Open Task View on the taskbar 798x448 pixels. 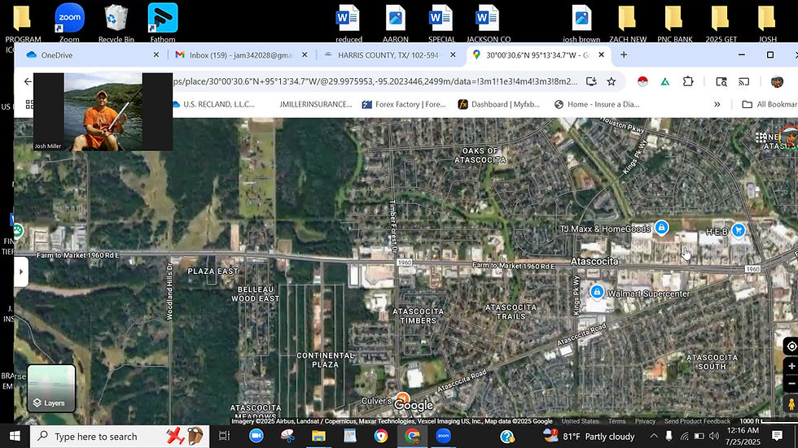click(x=225, y=436)
